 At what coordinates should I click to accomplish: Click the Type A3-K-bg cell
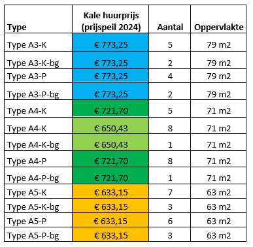[x=39, y=60]
